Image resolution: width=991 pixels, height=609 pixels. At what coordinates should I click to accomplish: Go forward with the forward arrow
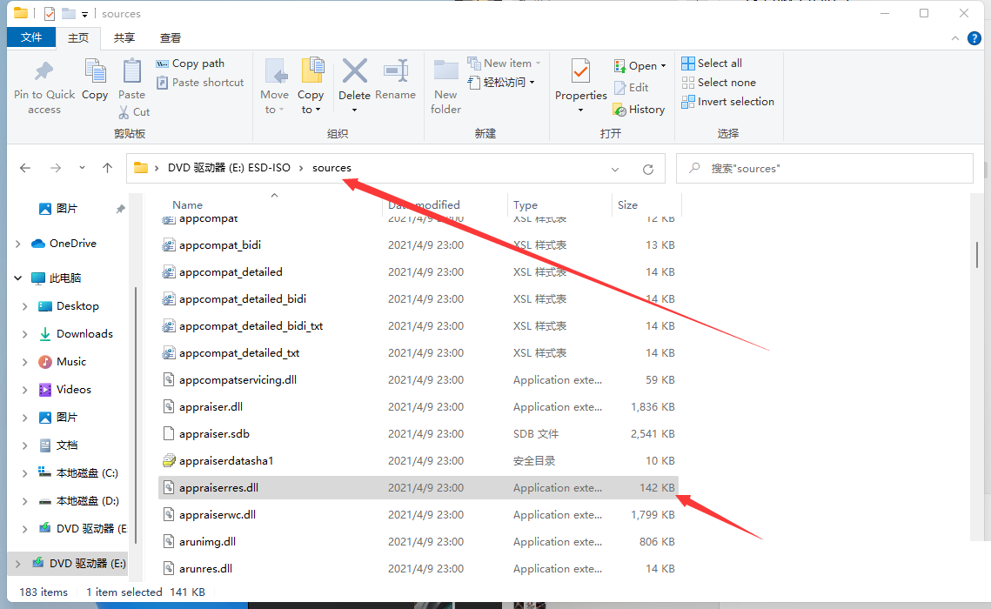(x=56, y=168)
